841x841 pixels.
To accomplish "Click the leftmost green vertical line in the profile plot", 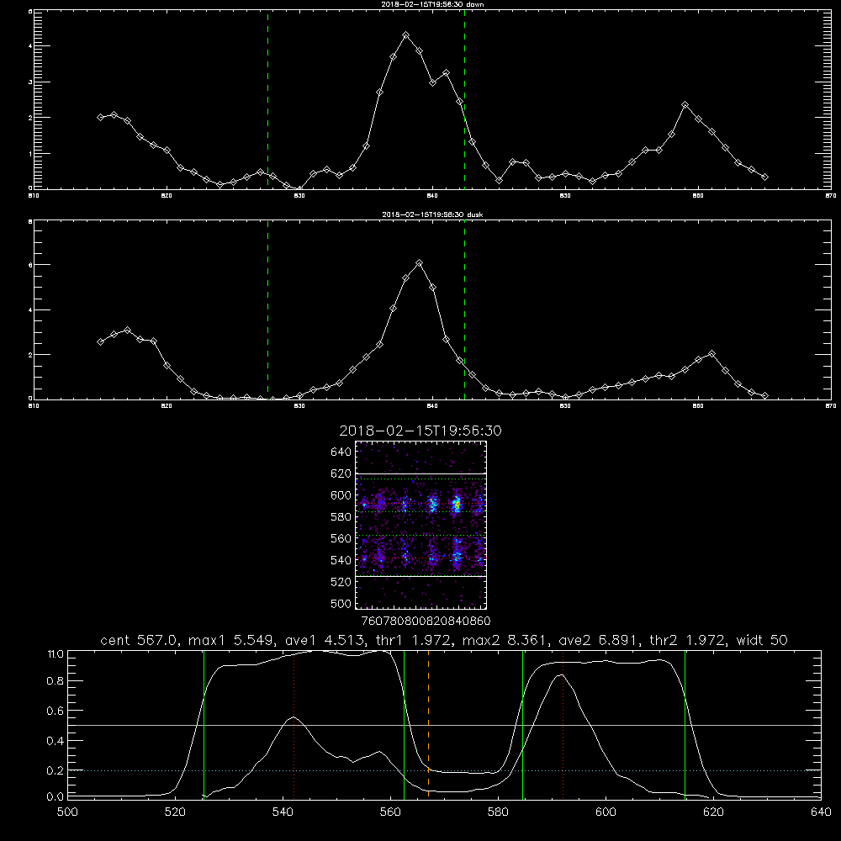I will (x=204, y=724).
